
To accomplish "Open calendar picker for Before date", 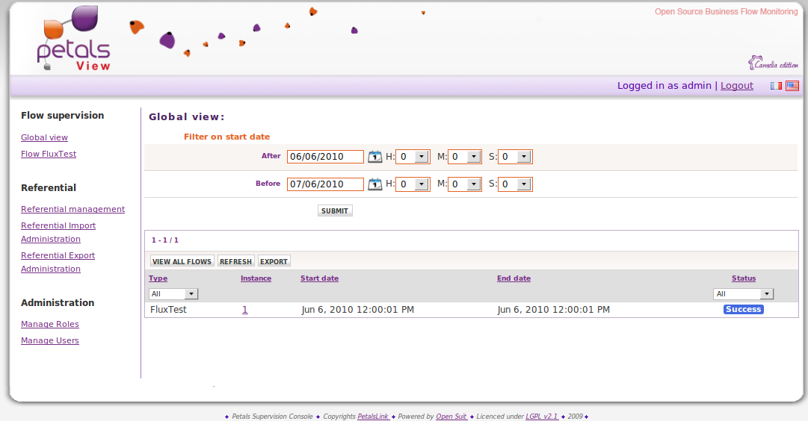I will click(375, 184).
